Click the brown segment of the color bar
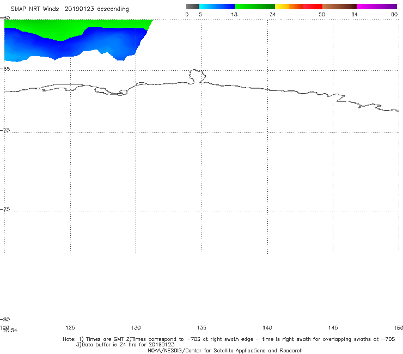 pos(339,7)
